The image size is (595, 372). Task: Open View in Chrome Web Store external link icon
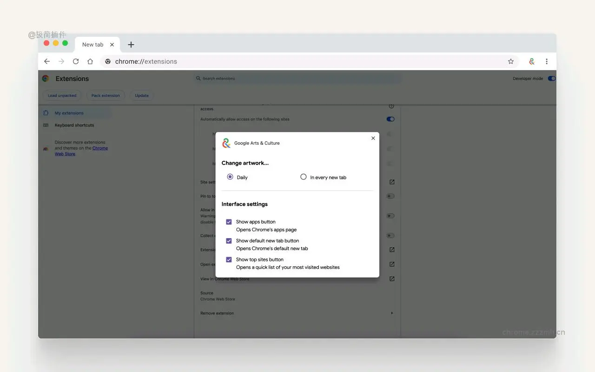pyautogui.click(x=392, y=279)
